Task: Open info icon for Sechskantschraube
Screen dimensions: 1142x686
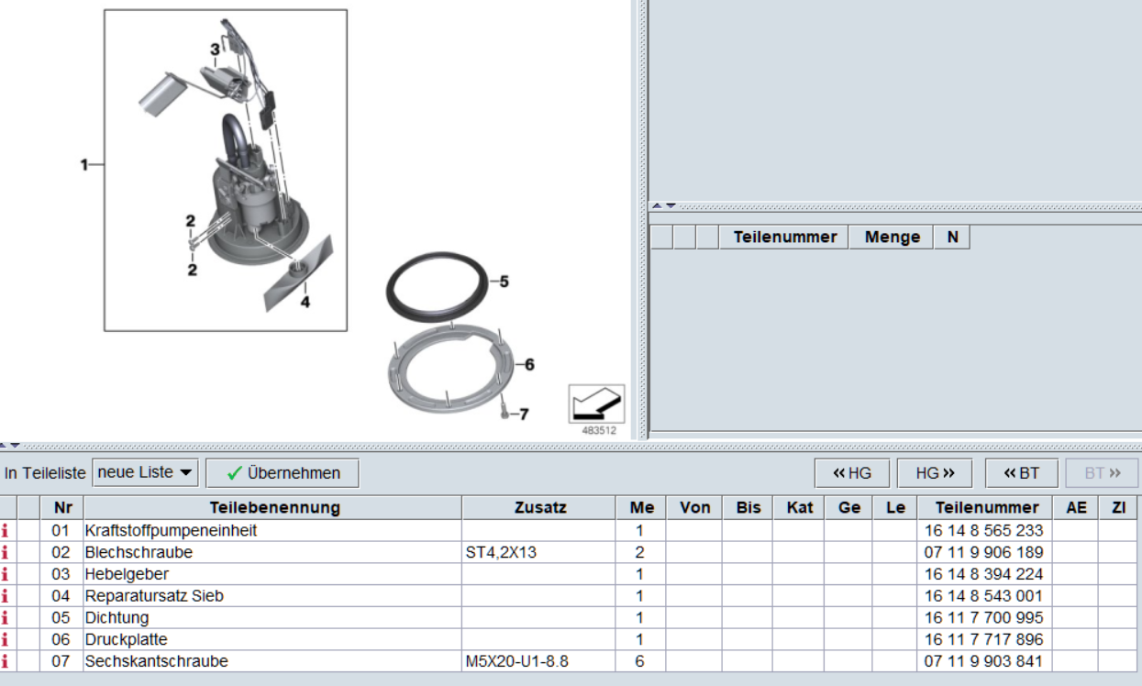Action: 6,661
